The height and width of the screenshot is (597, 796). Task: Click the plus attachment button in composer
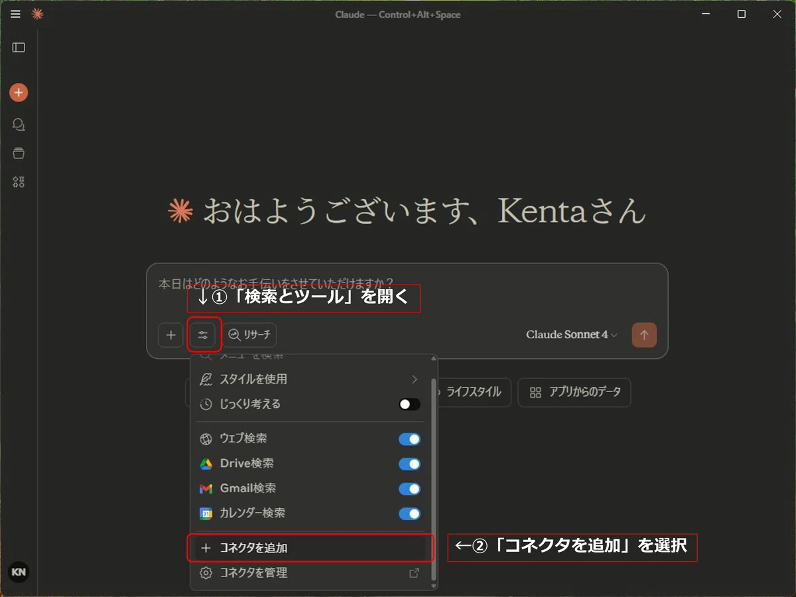170,335
